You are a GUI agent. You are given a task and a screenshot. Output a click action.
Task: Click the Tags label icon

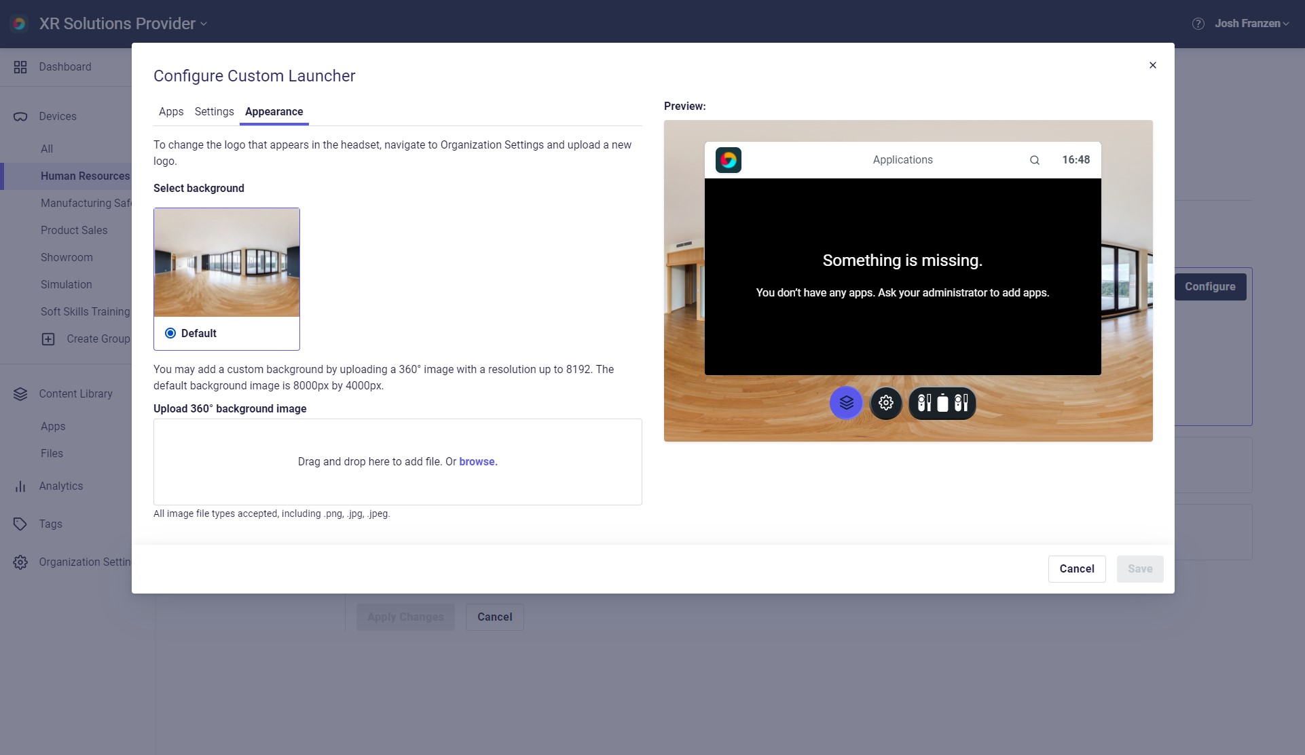pyautogui.click(x=20, y=524)
